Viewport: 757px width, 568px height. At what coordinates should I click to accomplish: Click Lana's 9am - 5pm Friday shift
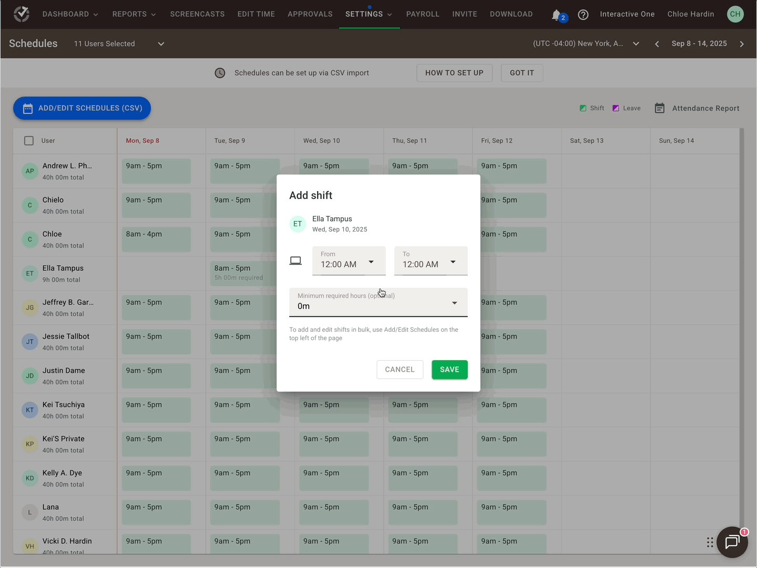pos(512,512)
